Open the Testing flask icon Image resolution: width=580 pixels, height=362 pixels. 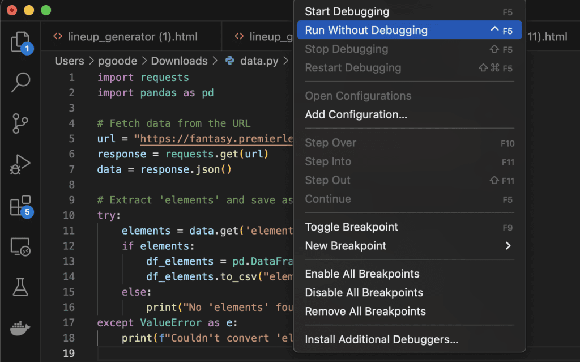[x=20, y=287]
